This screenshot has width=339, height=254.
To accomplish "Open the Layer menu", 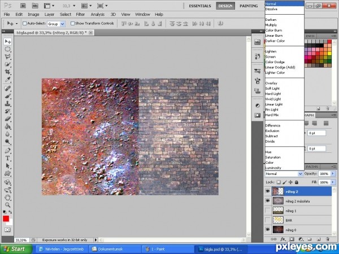I will (x=49, y=15).
